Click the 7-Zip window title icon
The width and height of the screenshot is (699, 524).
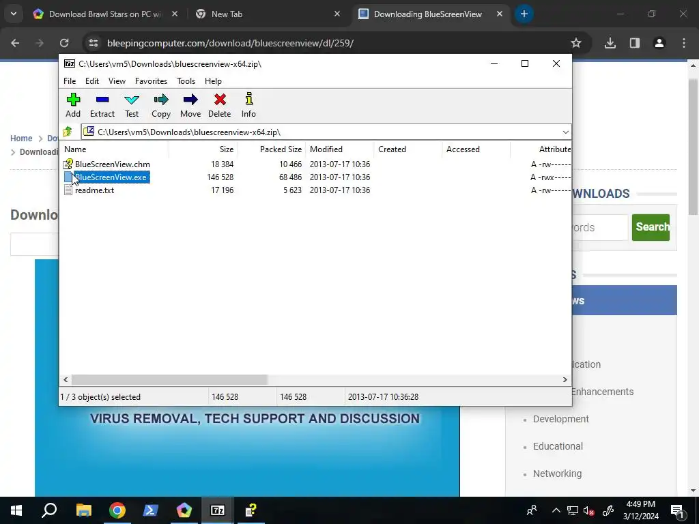click(70, 63)
